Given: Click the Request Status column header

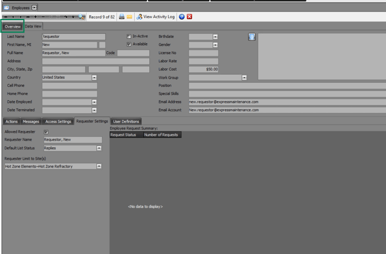Looking at the screenshot, I should 123,135.
